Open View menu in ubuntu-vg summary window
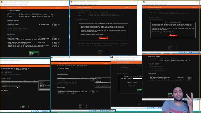Screen dimensions: 201x113 tap(12, 5)
